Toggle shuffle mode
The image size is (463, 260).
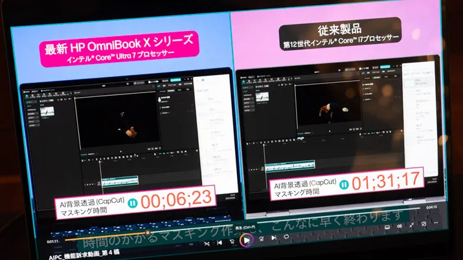point(207,244)
